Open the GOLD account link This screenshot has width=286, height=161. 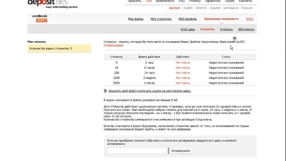click(249, 19)
